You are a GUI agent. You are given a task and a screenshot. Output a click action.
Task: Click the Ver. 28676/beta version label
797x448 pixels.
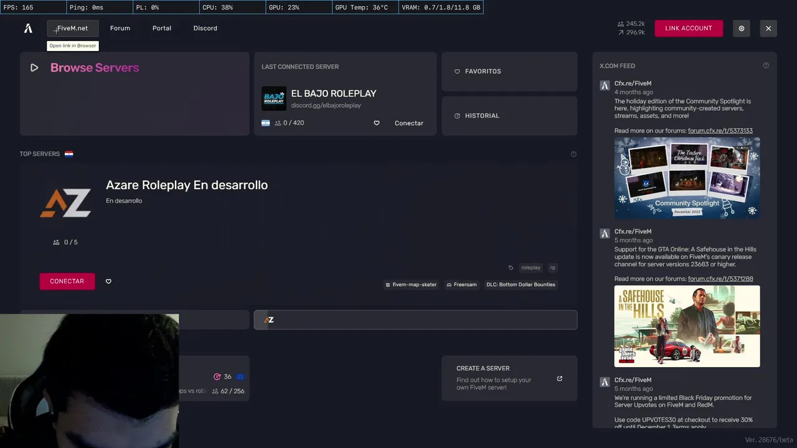pos(769,440)
